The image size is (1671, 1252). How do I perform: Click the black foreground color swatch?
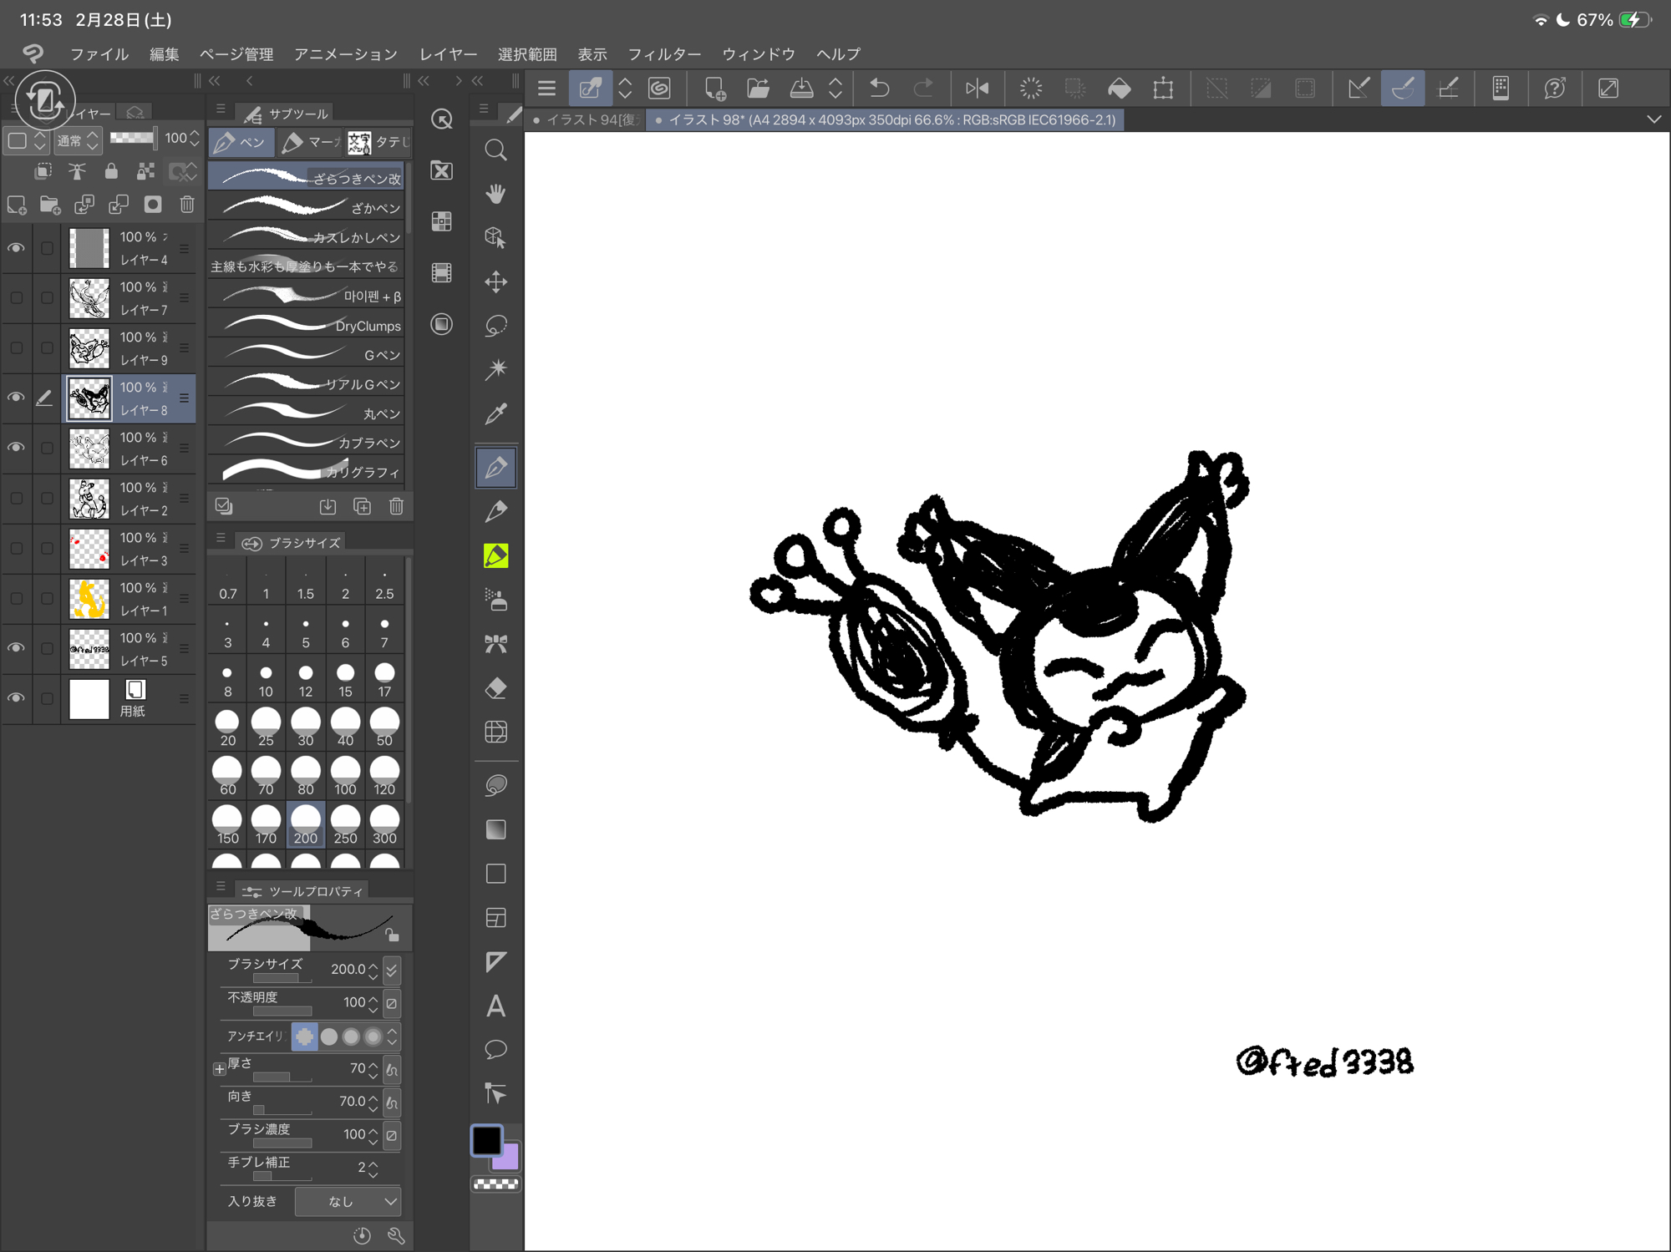486,1140
